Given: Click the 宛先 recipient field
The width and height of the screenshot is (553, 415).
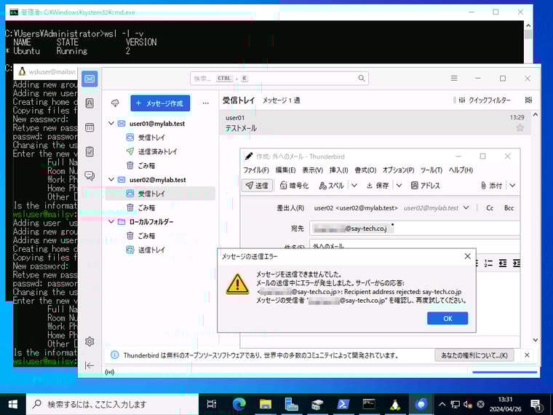Looking at the screenshot, I should pyautogui.click(x=415, y=229).
